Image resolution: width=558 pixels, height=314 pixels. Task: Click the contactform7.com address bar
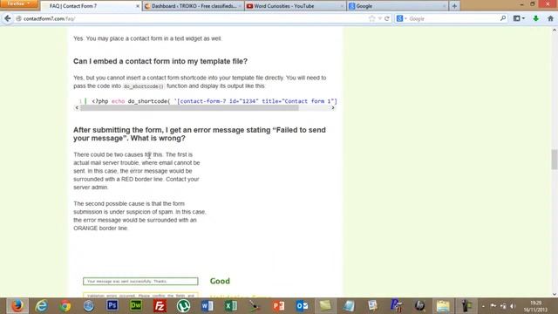(x=192, y=18)
